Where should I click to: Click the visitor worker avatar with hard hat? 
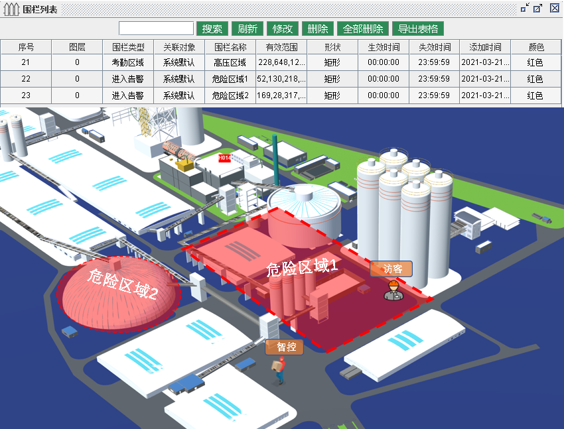pyautogui.click(x=393, y=290)
